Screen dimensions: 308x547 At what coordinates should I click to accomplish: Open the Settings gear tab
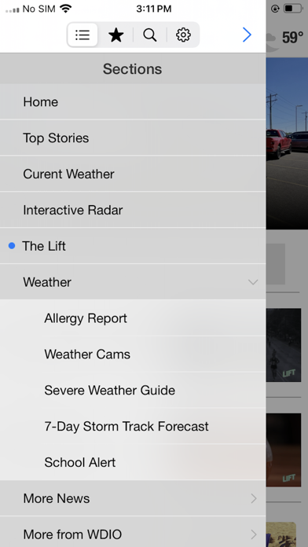(x=183, y=35)
